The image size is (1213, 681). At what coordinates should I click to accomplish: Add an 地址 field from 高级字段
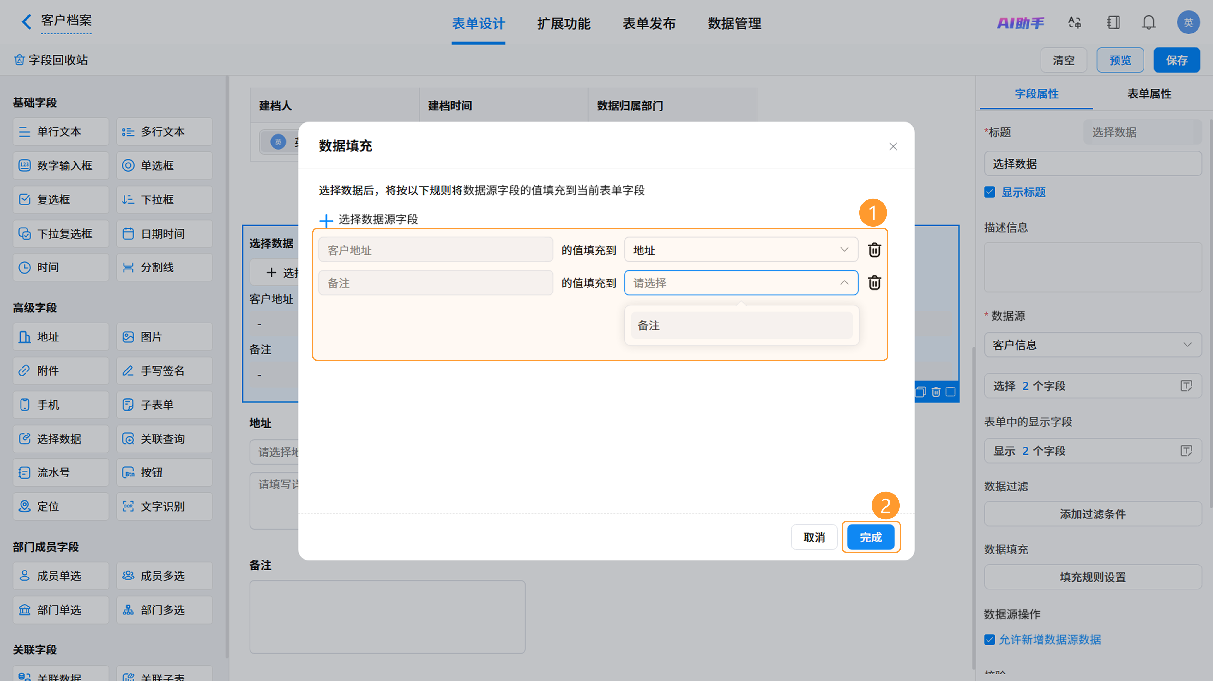tap(61, 337)
